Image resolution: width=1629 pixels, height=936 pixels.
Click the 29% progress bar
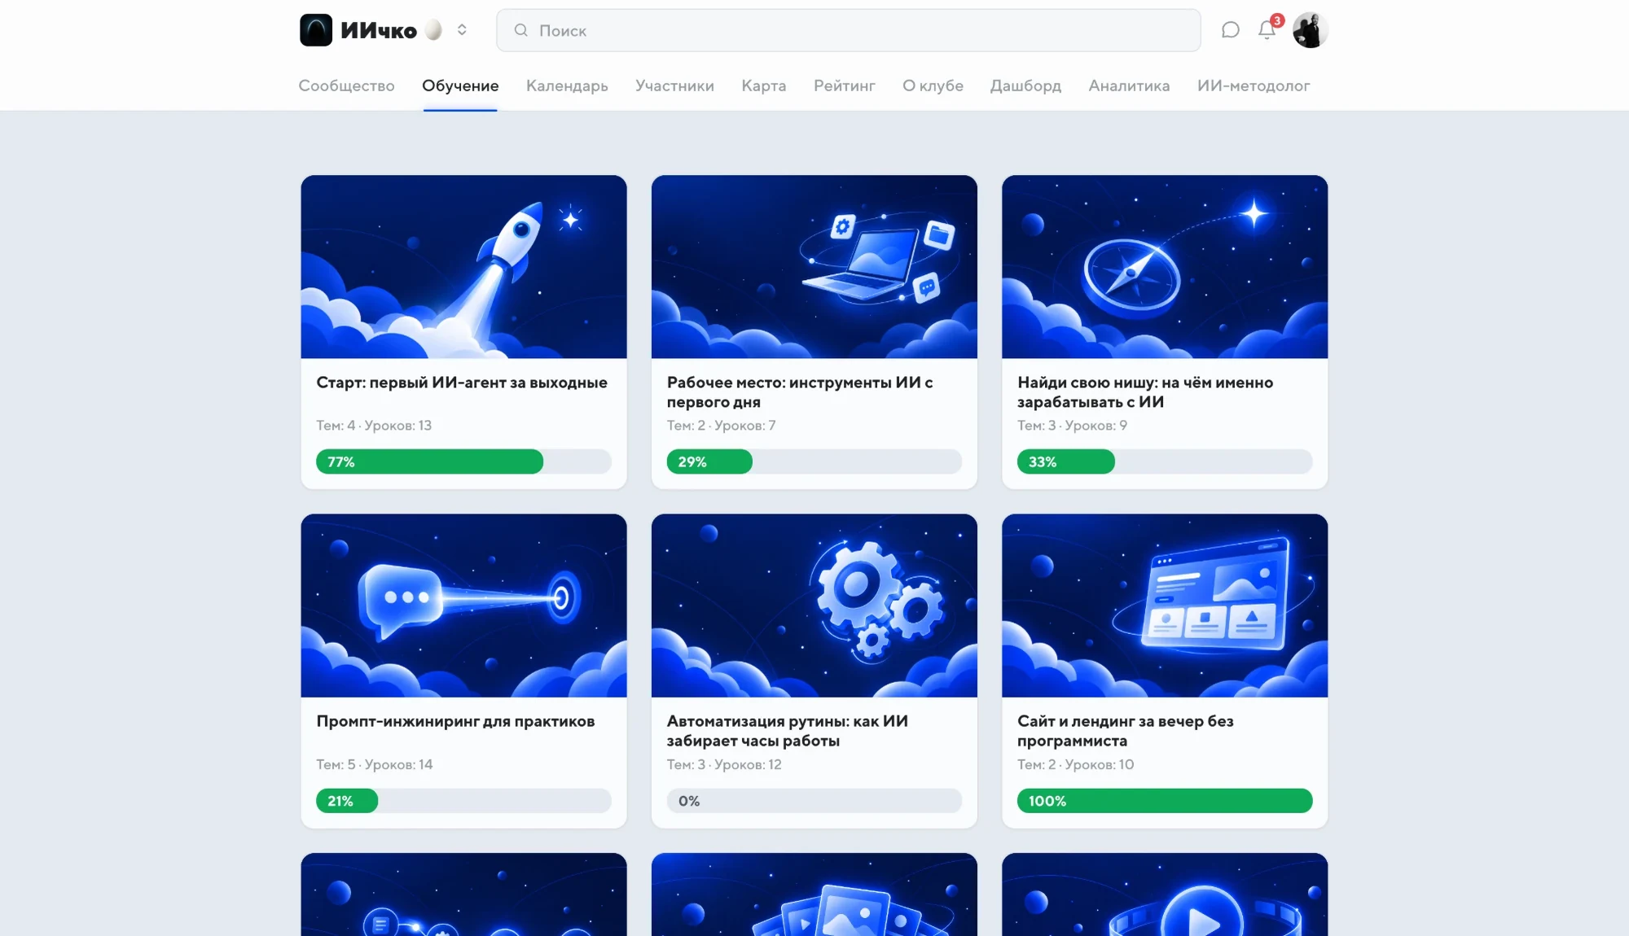(x=814, y=461)
